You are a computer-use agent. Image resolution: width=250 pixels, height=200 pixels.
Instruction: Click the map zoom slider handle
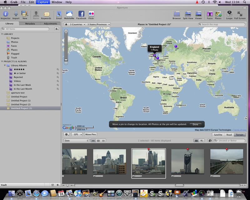coord(66,60)
